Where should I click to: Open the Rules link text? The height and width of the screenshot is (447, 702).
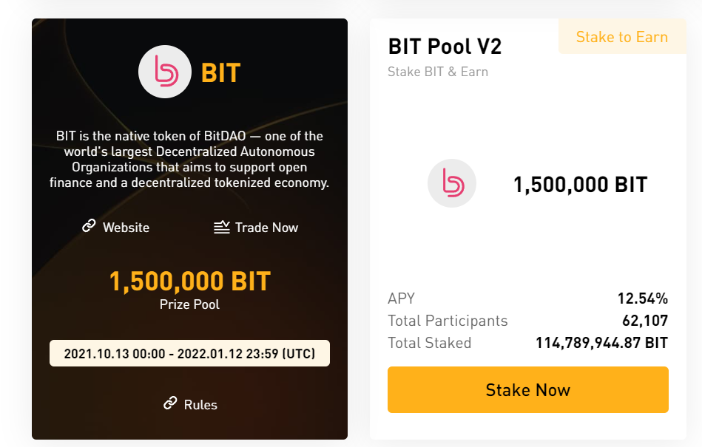(200, 404)
